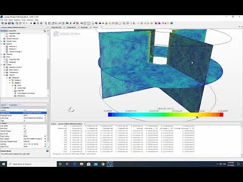
Task: Switch to the Velocity scene tab
Action: 95,27
